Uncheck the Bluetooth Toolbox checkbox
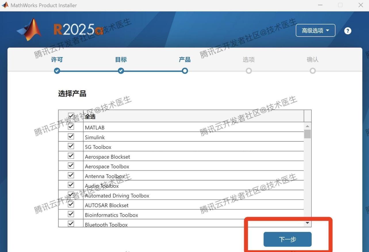 71,224
